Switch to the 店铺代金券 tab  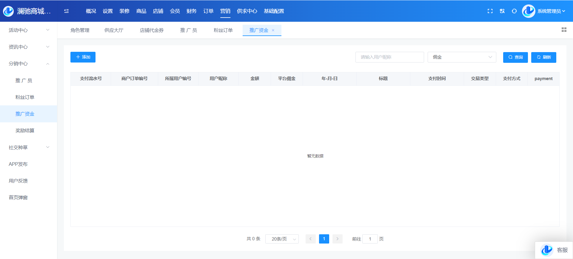point(152,30)
